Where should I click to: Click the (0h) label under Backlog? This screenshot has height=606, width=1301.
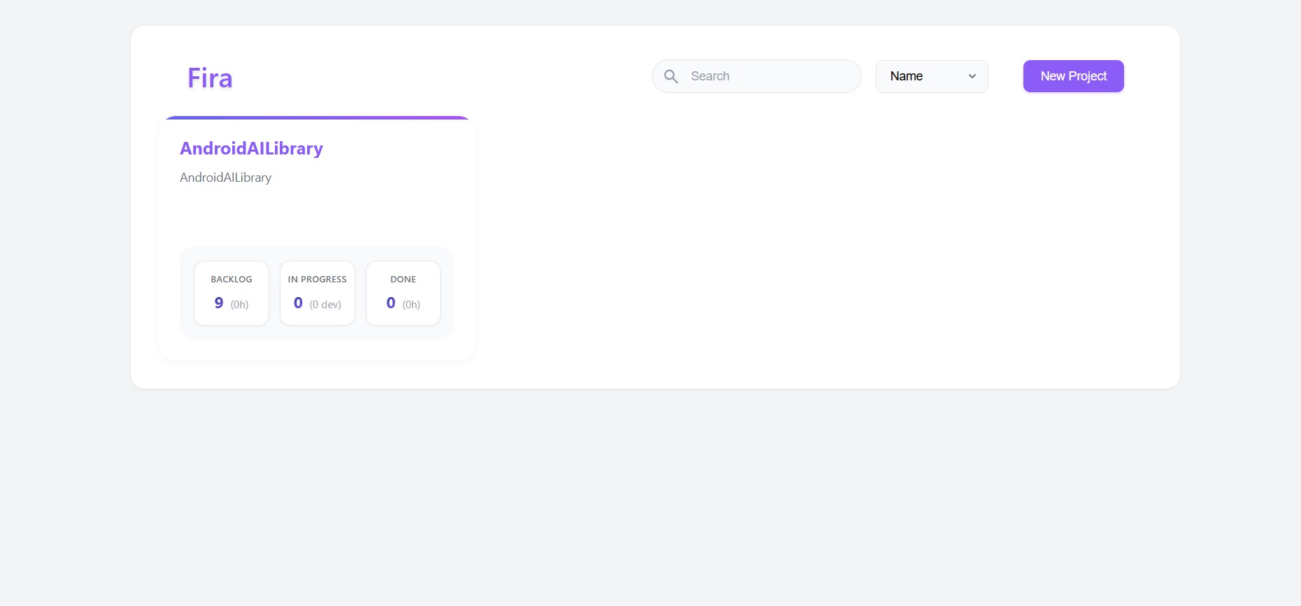click(x=239, y=305)
